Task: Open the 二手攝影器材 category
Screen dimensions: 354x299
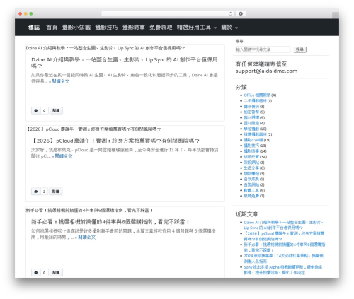Action: coord(255,101)
